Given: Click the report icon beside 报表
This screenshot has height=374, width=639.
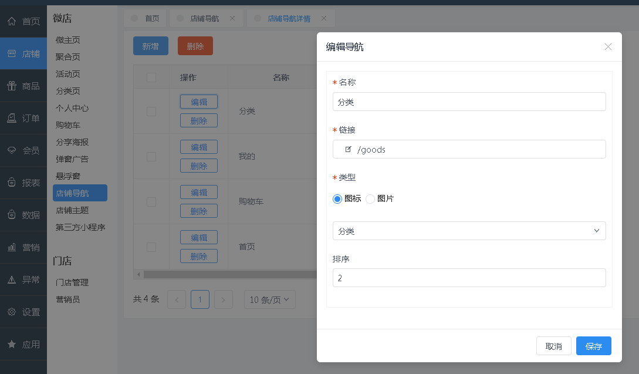Looking at the screenshot, I should point(12,183).
